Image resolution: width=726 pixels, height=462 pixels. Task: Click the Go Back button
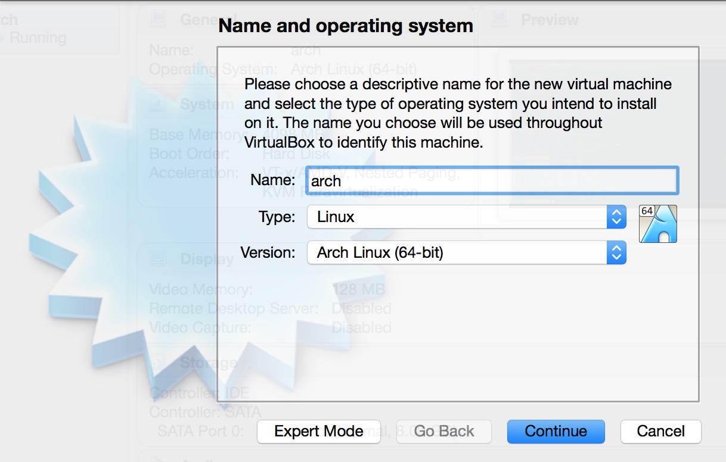point(444,431)
